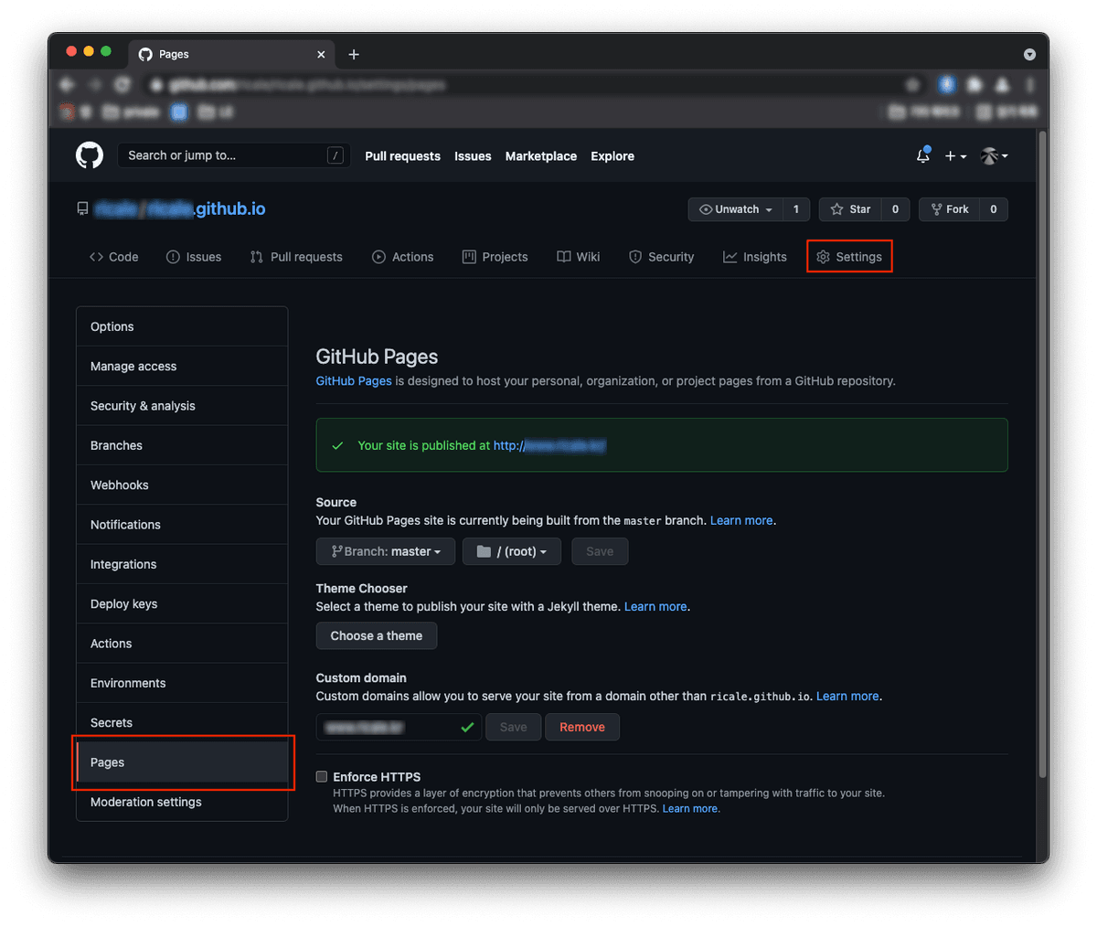Open the user avatar menu
Viewport: 1097px width, 927px height.
click(994, 156)
